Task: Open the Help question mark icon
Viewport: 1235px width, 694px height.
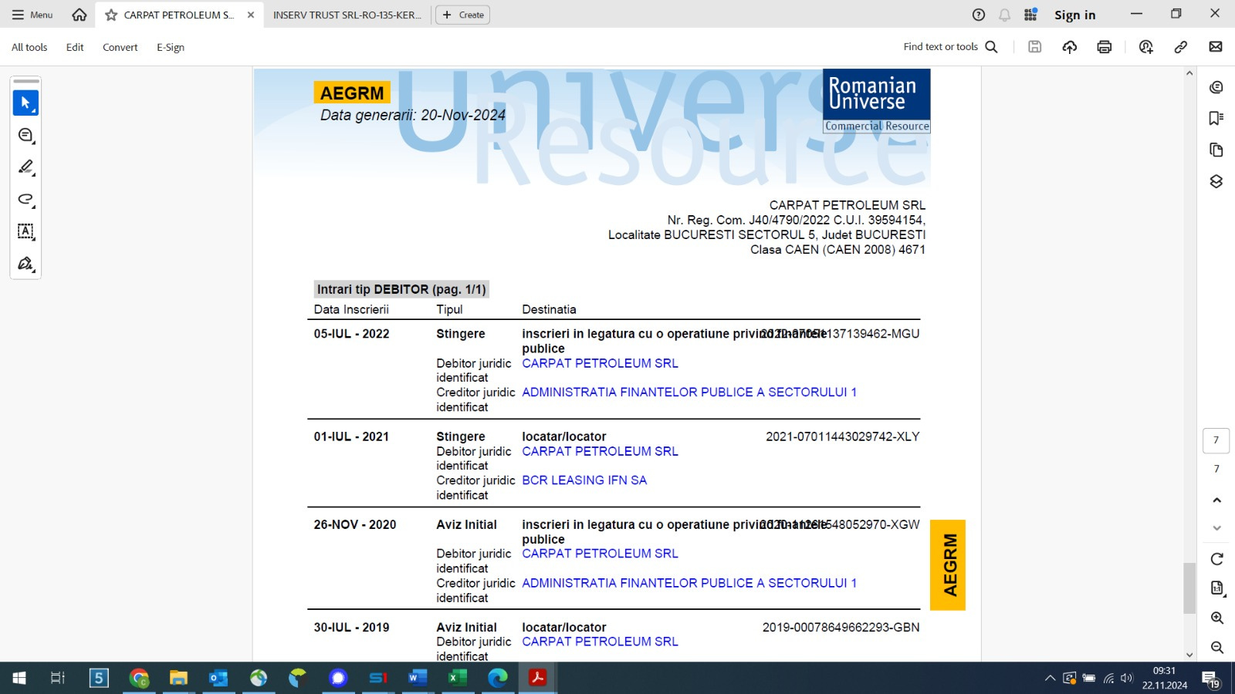Action: coord(979,15)
